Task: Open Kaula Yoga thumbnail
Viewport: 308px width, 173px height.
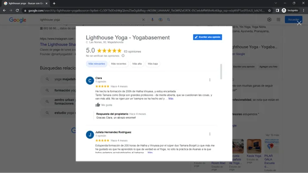Action: 254,146
